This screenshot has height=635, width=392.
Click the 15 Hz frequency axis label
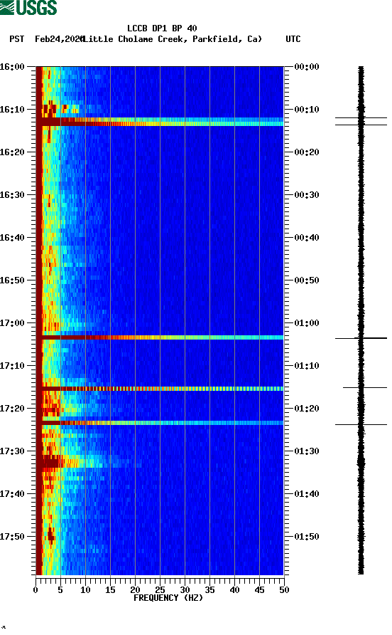pyautogui.click(x=110, y=590)
